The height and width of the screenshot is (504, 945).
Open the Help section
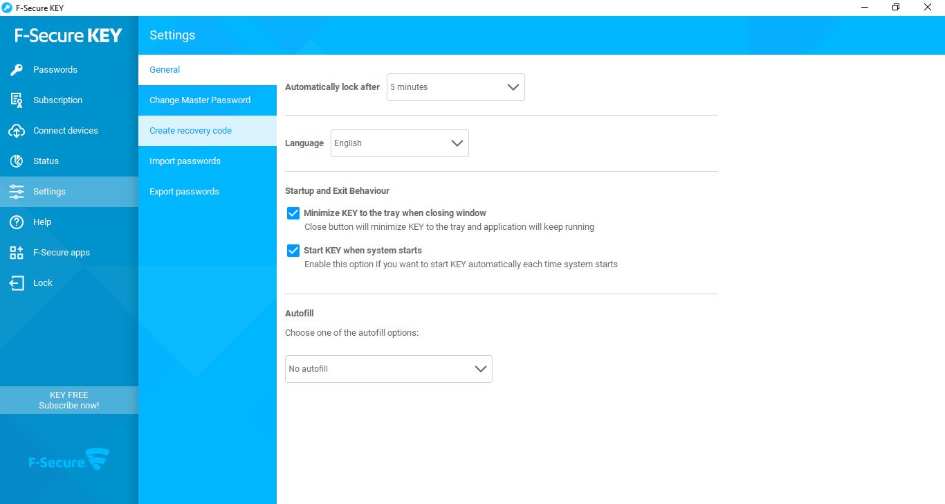(x=69, y=222)
